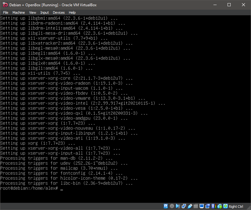The height and width of the screenshot is (210, 251).
Task: Click the VirtualBox logo in the title bar
Action: tap(4, 5)
